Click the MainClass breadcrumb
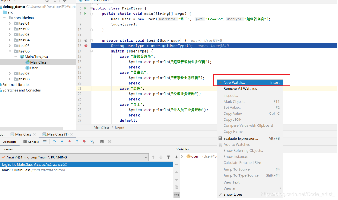Screen dimensions: 338x200 pyautogui.click(x=102, y=127)
